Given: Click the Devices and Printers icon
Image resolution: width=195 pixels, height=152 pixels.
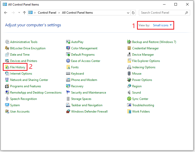Looking at the screenshot, I should tap(7, 61).
